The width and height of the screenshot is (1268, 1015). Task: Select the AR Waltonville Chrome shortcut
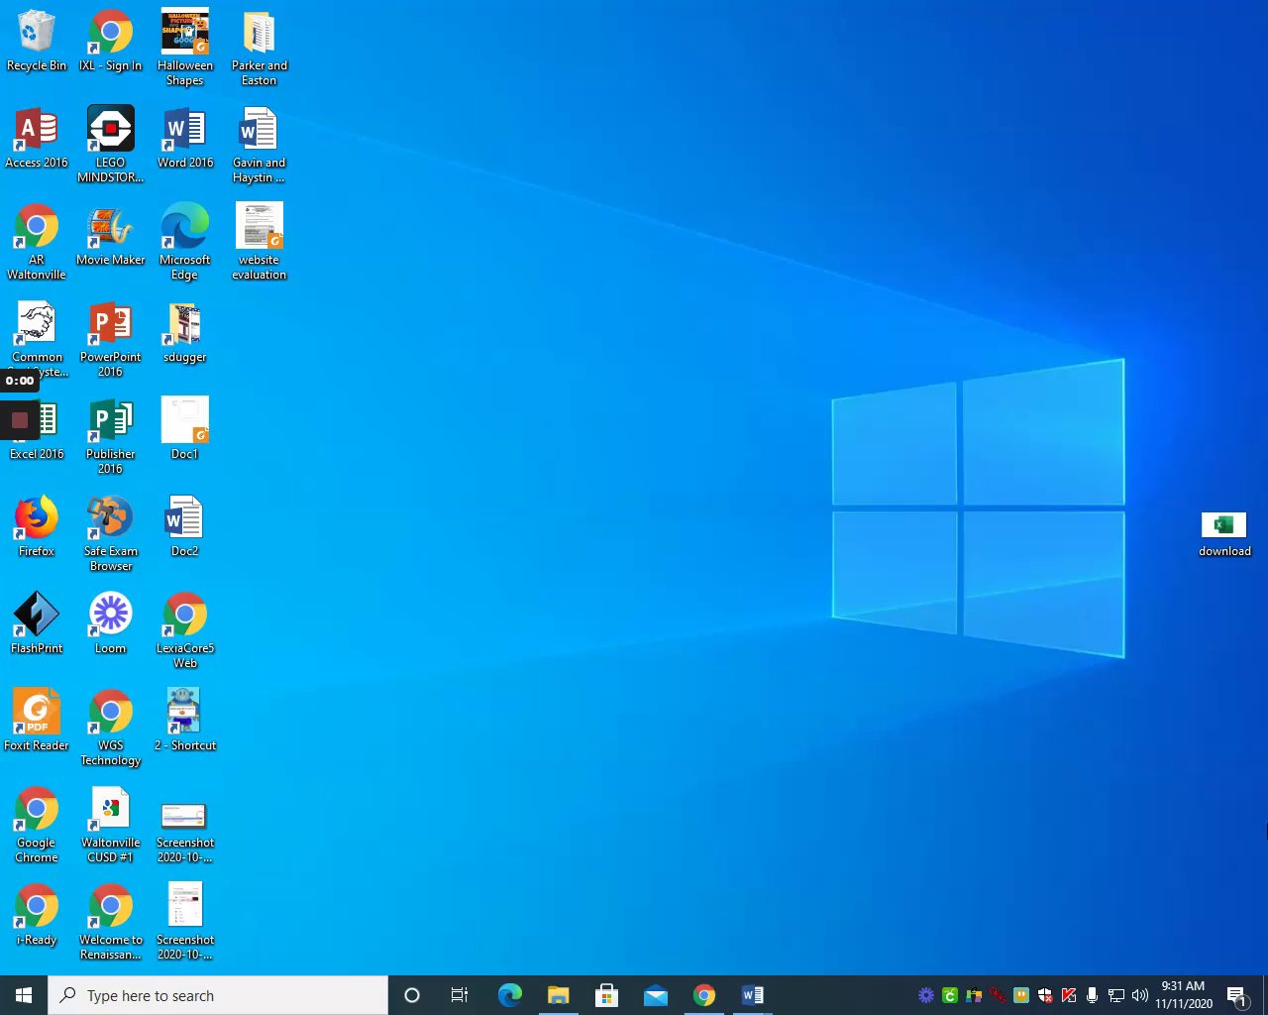pos(37,242)
